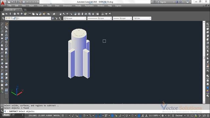Select the Mirror modify tool
Viewport: 210px width, 118px height.
[x=6, y=31]
